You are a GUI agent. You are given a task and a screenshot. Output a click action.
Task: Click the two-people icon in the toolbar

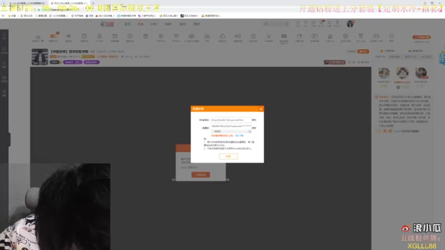(207, 36)
